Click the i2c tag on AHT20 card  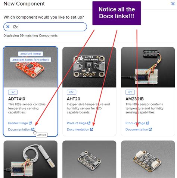[x=71, y=92]
